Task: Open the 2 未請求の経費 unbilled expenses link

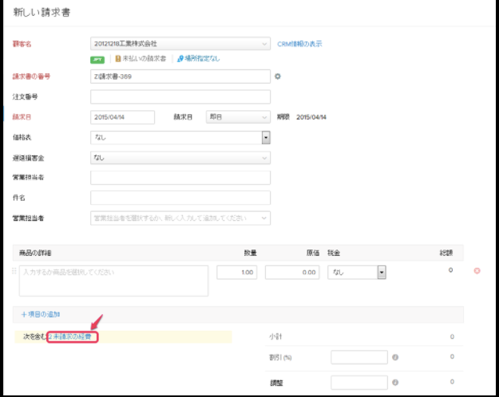Action: click(70, 336)
